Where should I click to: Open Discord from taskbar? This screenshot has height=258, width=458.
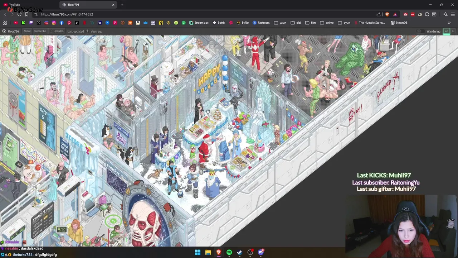(x=261, y=252)
